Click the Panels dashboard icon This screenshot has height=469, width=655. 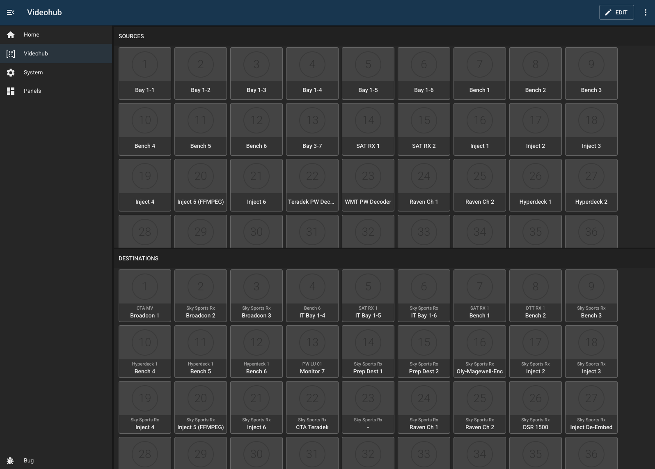[11, 91]
